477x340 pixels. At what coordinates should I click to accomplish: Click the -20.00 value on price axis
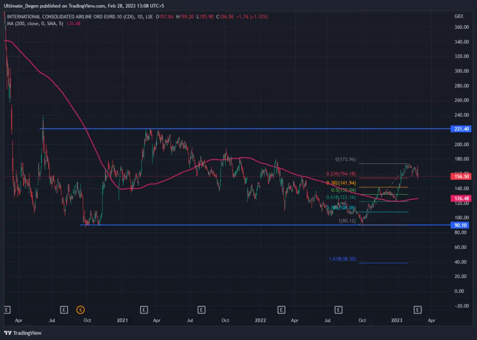(462, 306)
